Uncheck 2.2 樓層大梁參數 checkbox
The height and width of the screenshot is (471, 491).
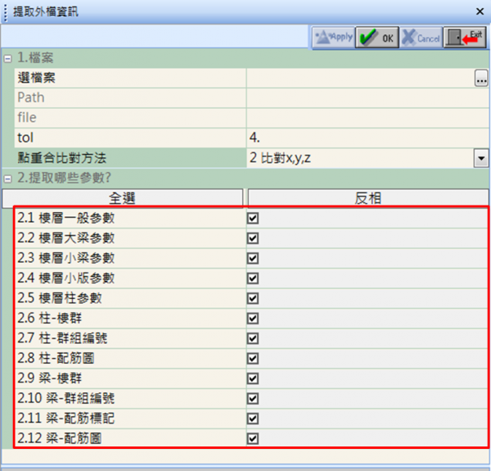[253, 238]
